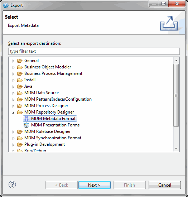Image resolution: width=188 pixels, height=197 pixels.
Task: Select the MDM Metadata Format icon
Action: 26,119
